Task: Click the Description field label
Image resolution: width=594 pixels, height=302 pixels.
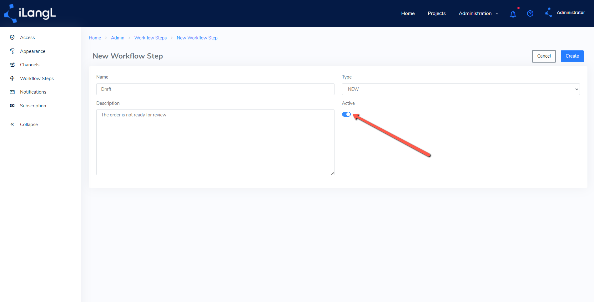Action: pos(108,103)
